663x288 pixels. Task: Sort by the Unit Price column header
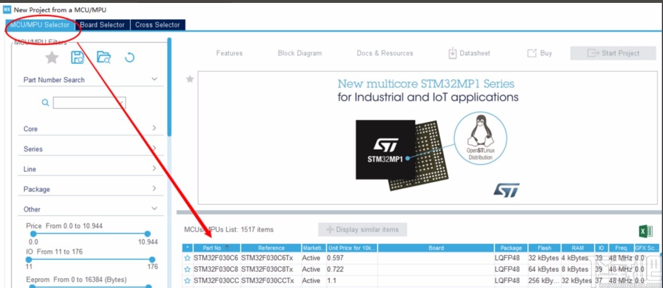352,248
